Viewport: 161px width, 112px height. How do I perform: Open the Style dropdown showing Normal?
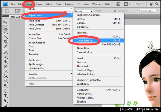84,11
